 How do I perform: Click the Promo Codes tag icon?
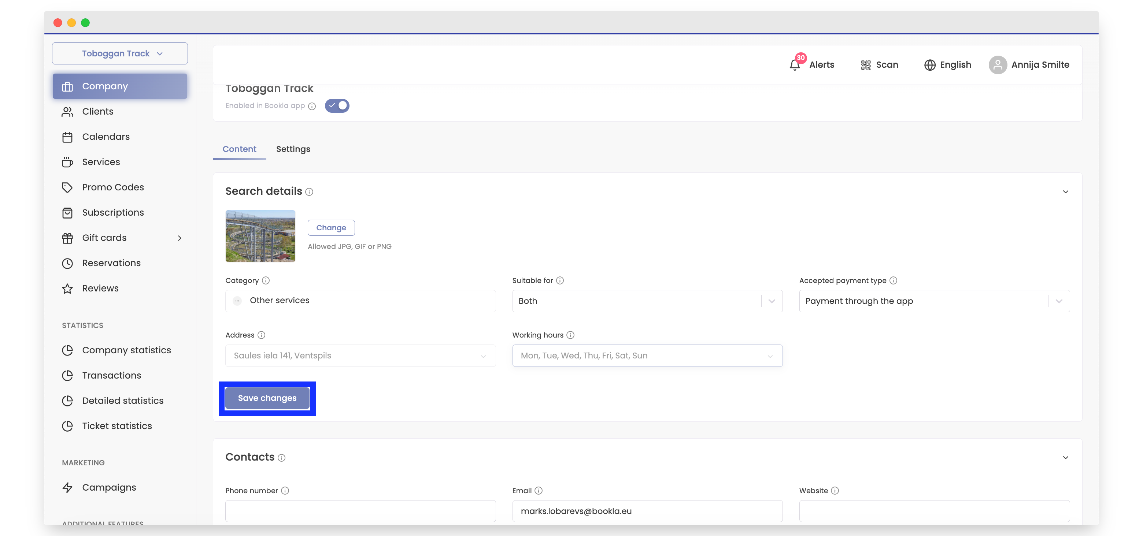click(x=67, y=187)
